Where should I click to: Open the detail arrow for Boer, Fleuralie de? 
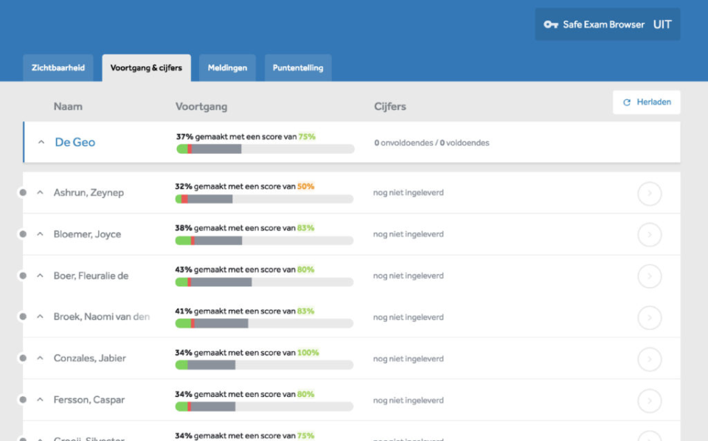point(650,276)
